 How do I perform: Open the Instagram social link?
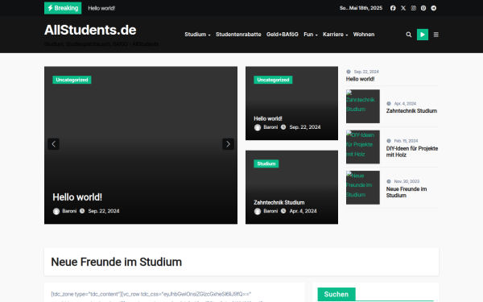pos(414,8)
